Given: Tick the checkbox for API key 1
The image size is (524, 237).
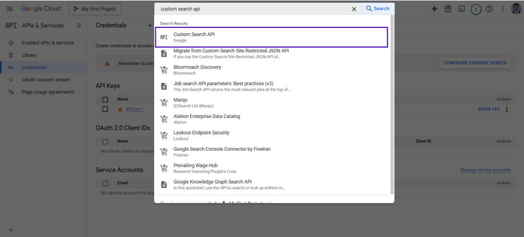Looking at the screenshot, I should click(x=105, y=109).
